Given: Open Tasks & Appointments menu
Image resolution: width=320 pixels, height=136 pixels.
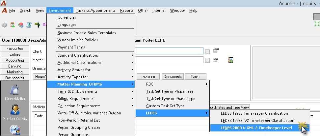Looking at the screenshot, I should 95,10.
